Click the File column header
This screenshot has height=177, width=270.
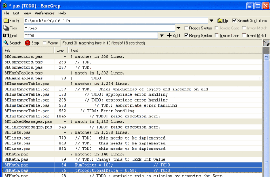28,51
